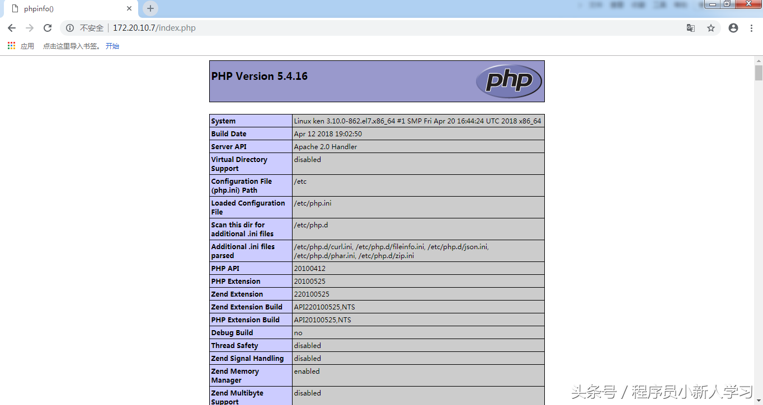Open the Apps grid shortcut
This screenshot has width=763, height=405.
coord(11,46)
